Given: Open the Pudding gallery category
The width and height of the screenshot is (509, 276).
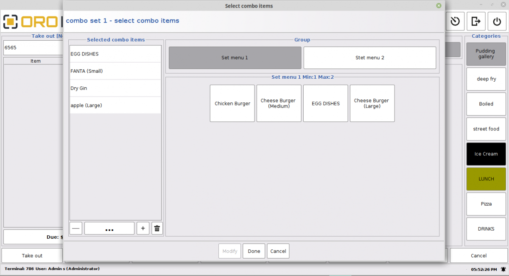Looking at the screenshot, I should click(x=486, y=54).
